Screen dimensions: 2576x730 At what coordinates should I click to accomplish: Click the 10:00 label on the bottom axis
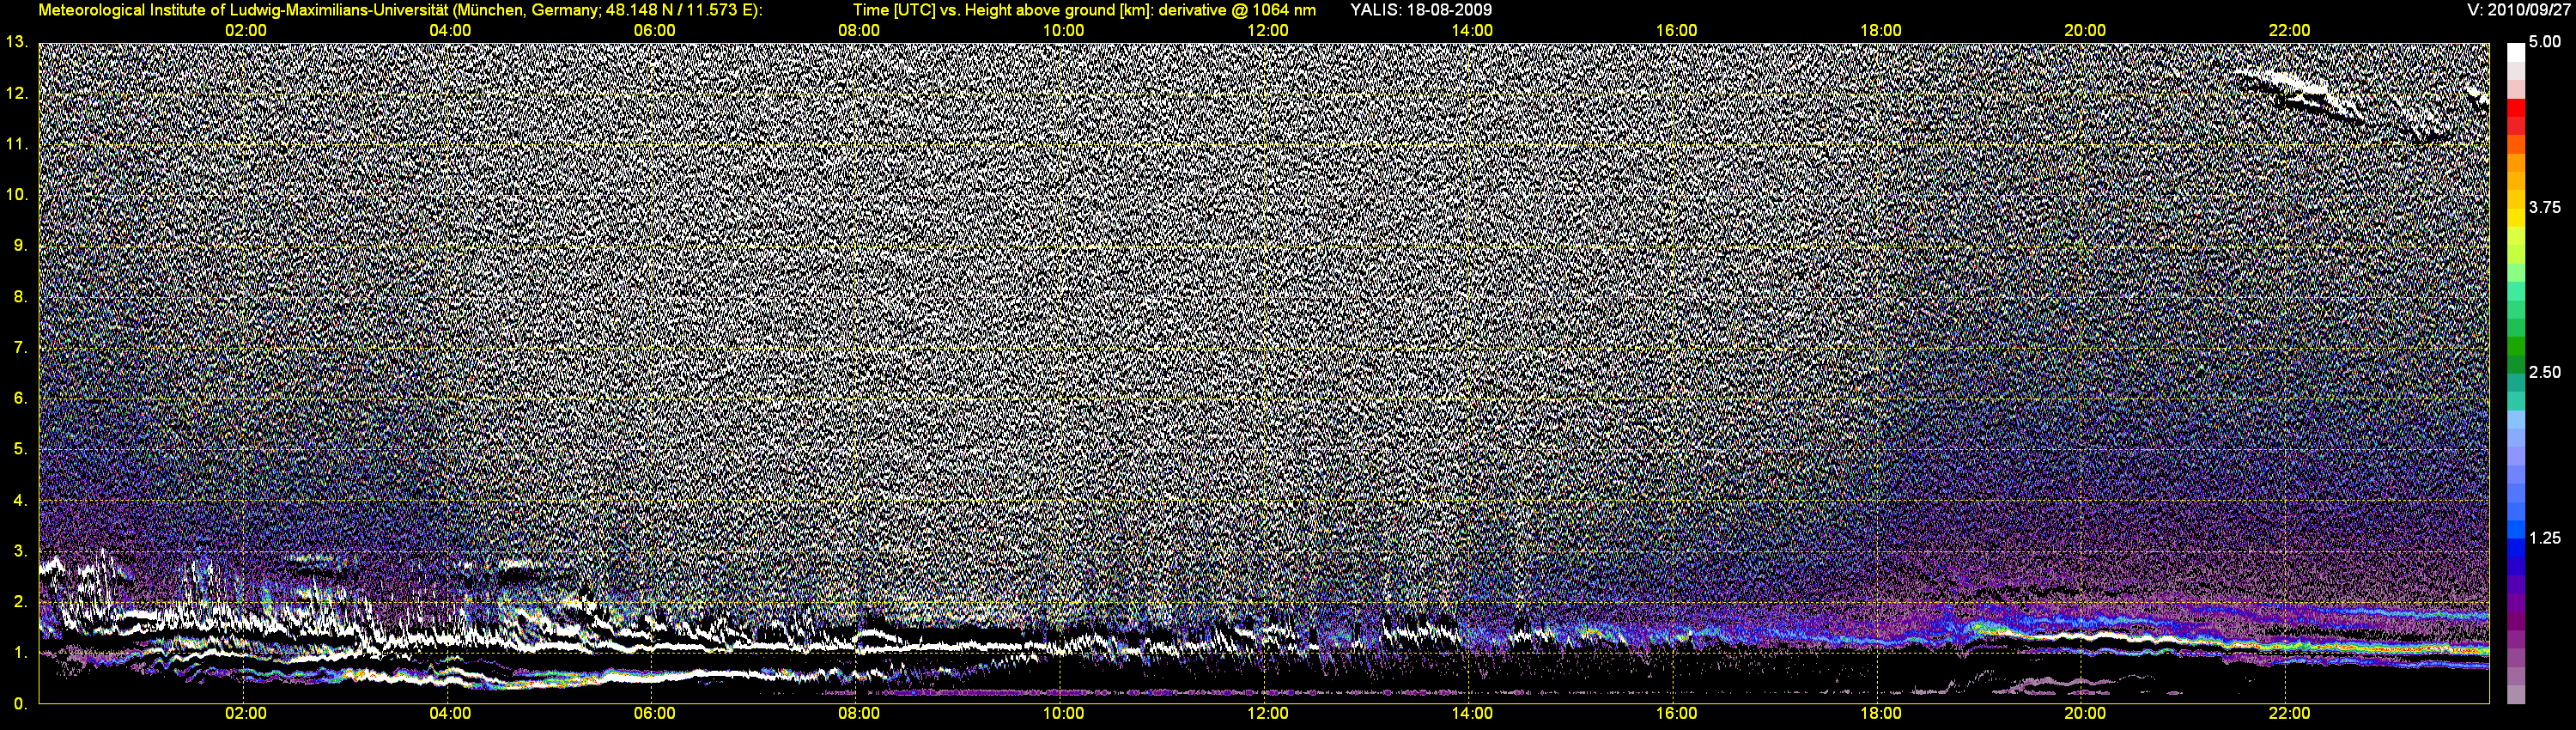click(x=1064, y=714)
